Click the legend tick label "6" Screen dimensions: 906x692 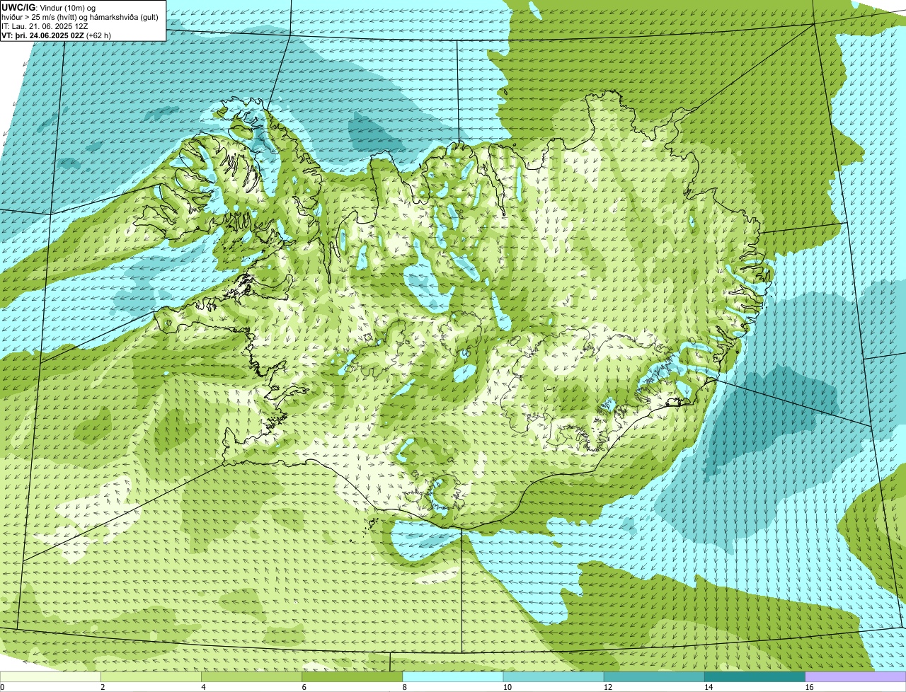pos(304,687)
